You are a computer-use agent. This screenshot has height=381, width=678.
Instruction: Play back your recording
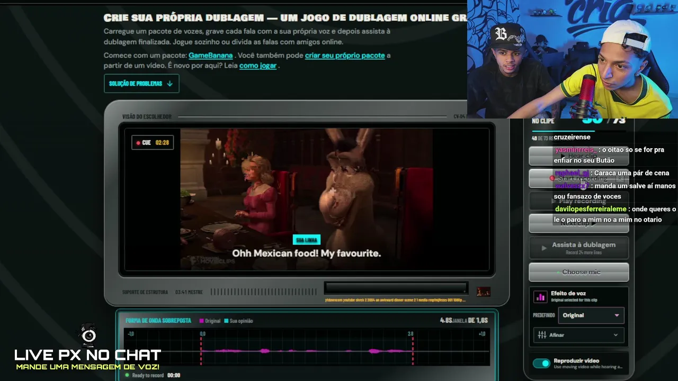click(578, 201)
